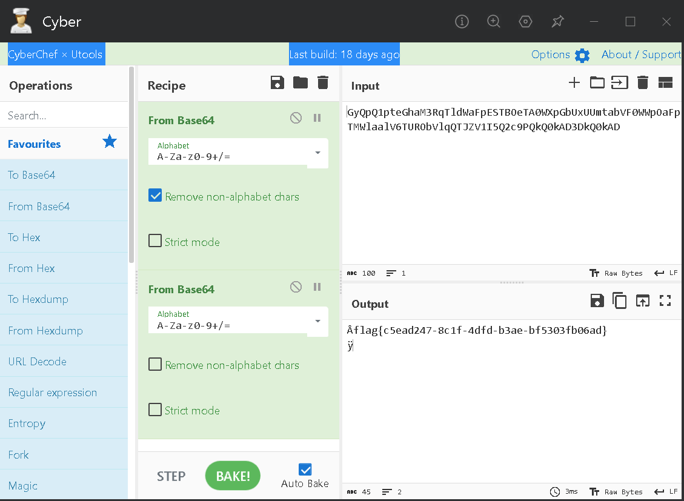Open a file as input with the arrow icon
684x501 pixels.
click(x=619, y=82)
